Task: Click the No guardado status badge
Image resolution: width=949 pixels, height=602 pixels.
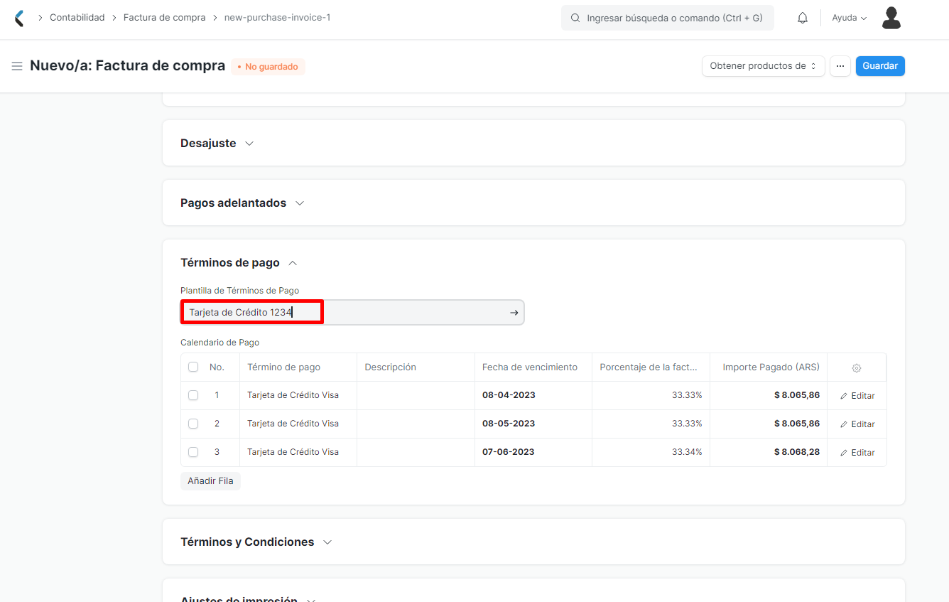Action: [x=268, y=67]
